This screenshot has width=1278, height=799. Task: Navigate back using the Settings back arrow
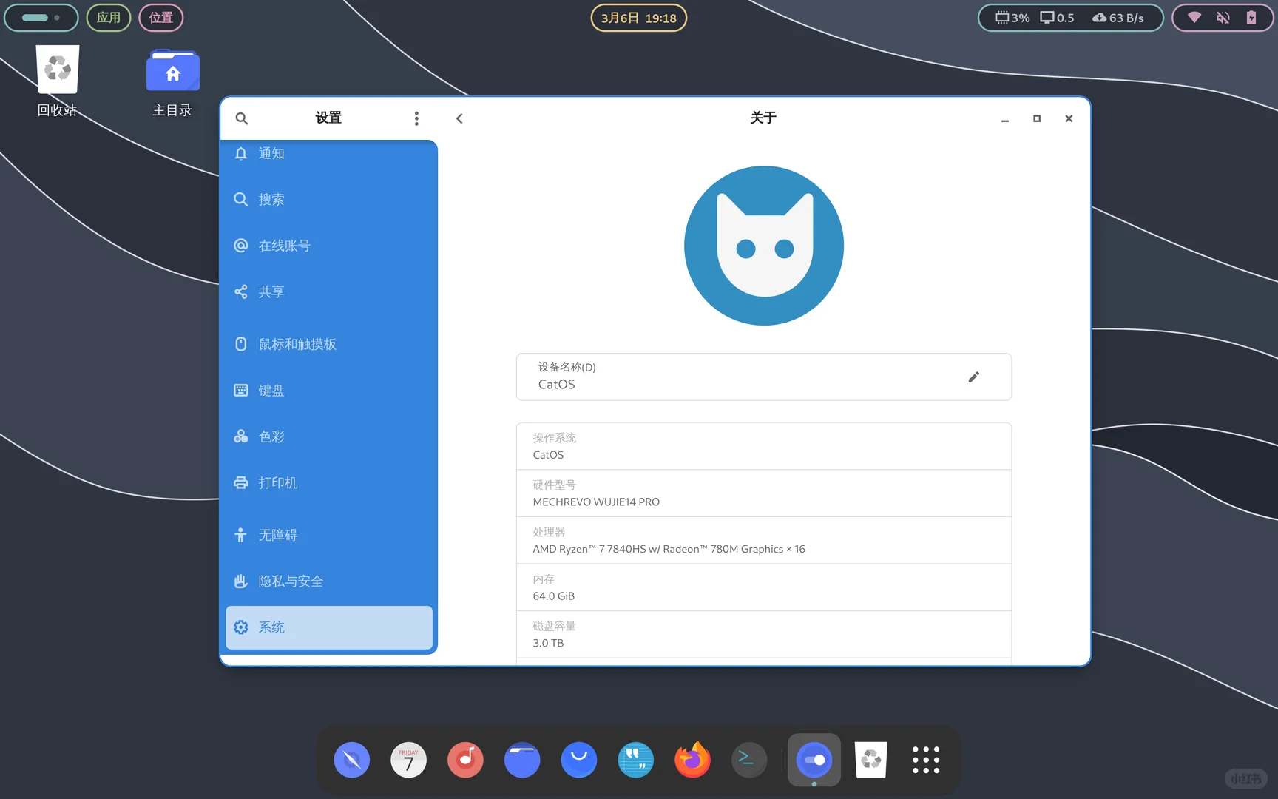[459, 118]
